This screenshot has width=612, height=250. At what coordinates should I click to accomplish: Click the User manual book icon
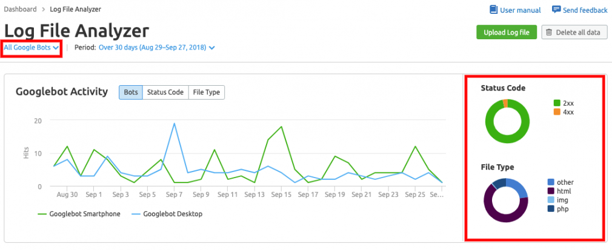[x=494, y=10]
